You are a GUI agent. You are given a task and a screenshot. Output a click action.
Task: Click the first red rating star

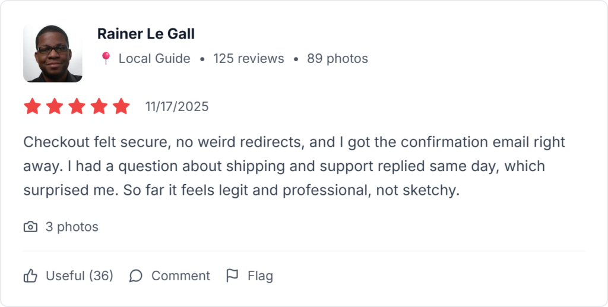tap(32, 107)
